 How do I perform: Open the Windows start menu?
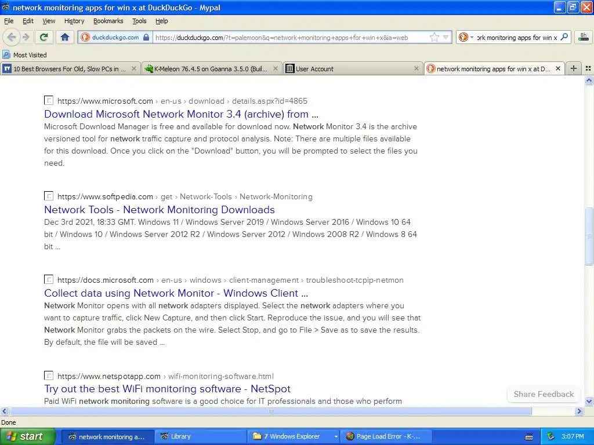(27, 436)
